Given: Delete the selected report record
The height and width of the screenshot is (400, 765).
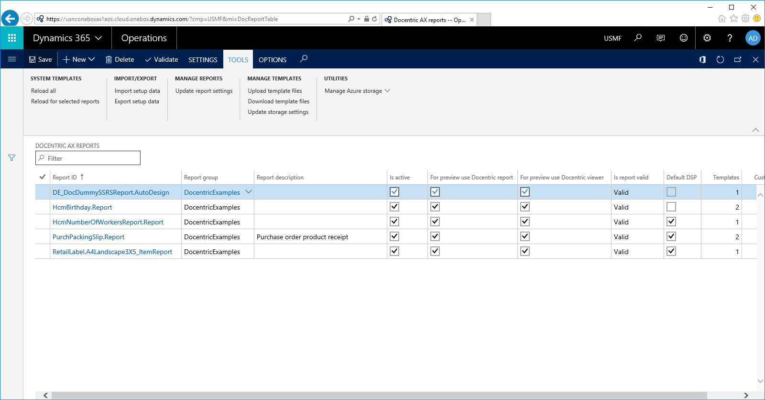Looking at the screenshot, I should (x=120, y=59).
